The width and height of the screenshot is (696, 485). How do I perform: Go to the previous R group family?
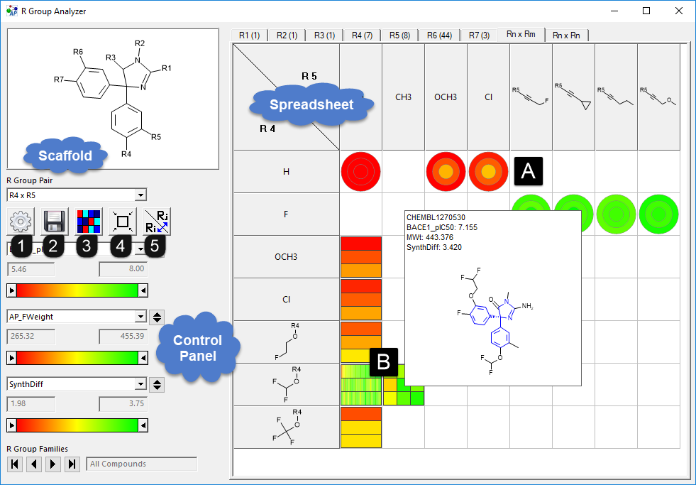click(x=34, y=464)
